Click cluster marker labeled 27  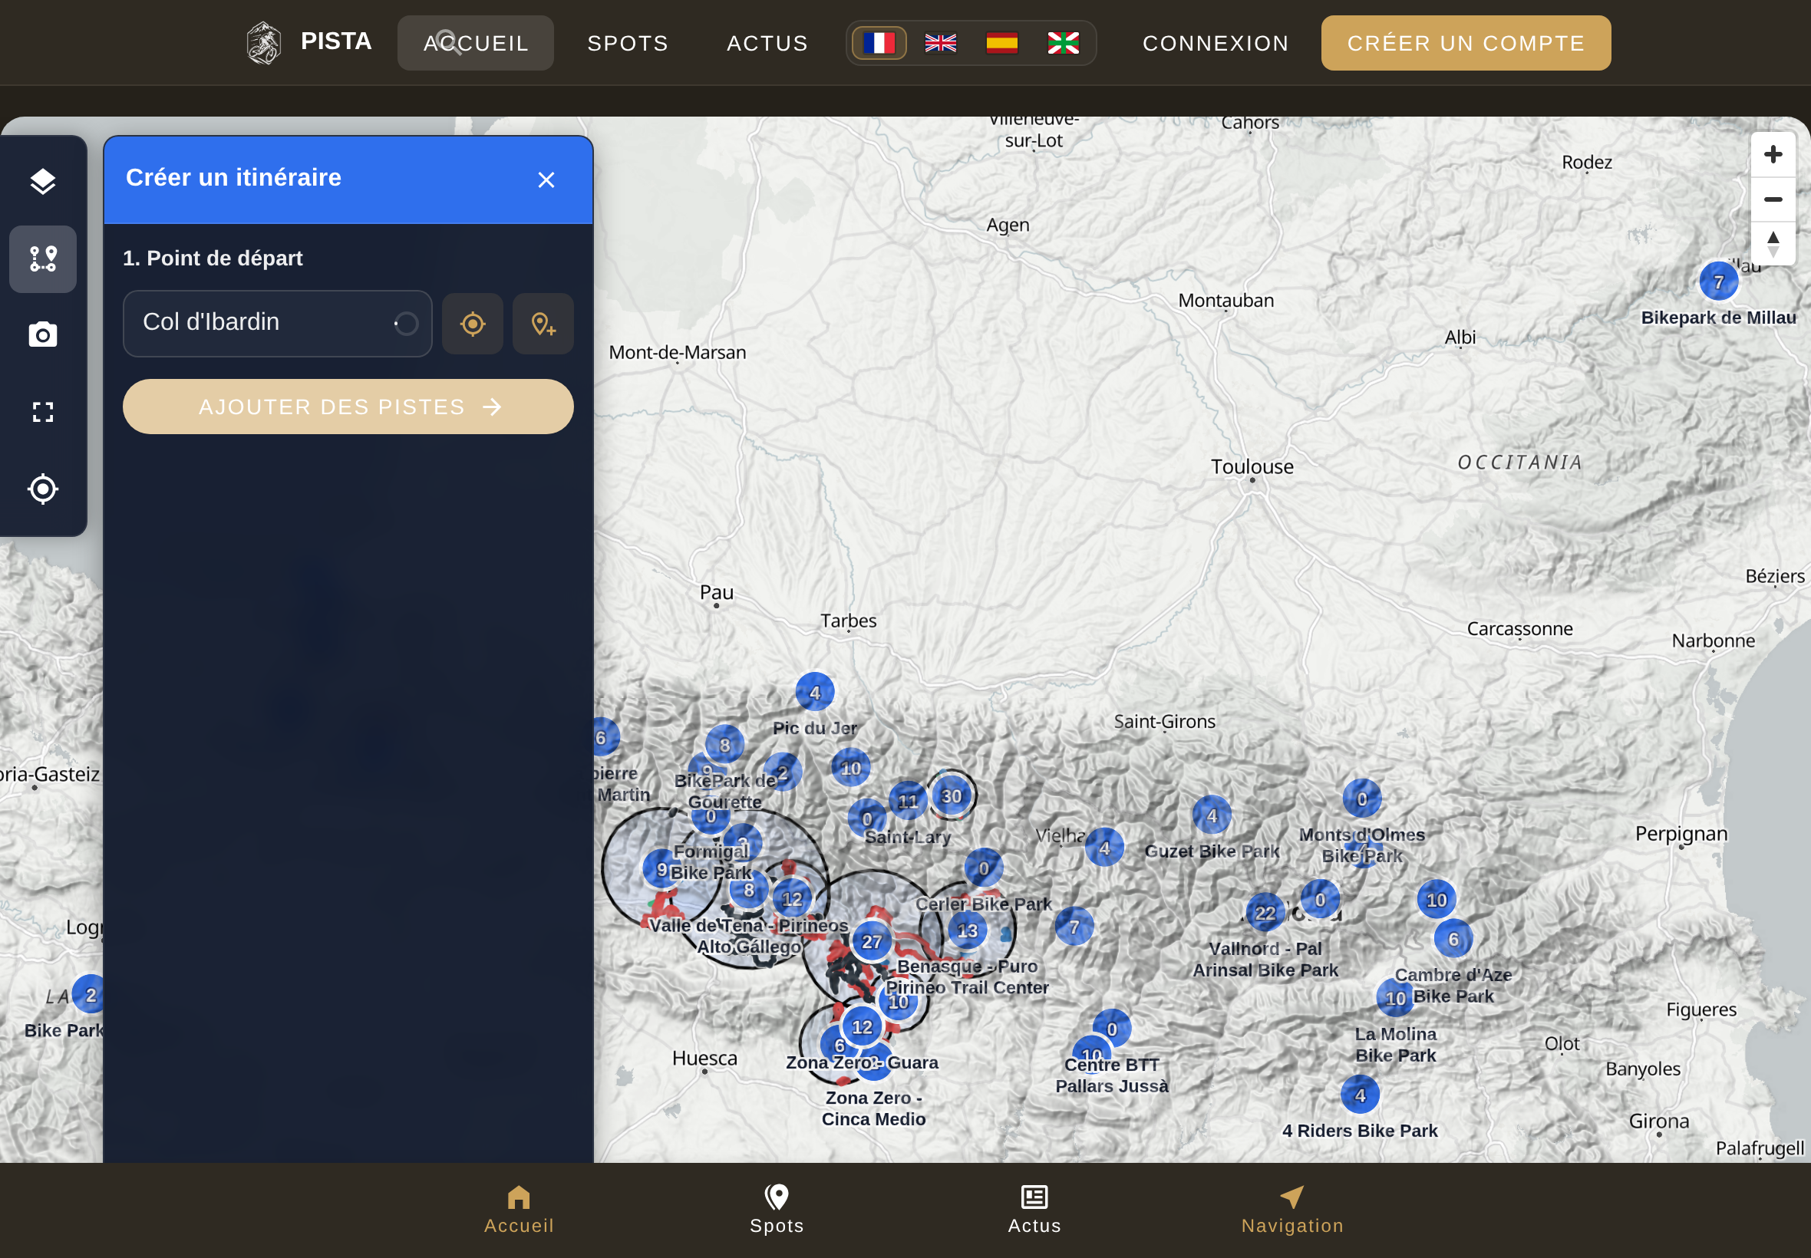tap(872, 942)
